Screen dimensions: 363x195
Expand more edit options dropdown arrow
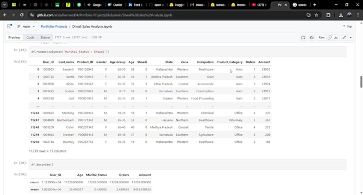coord(351,37)
